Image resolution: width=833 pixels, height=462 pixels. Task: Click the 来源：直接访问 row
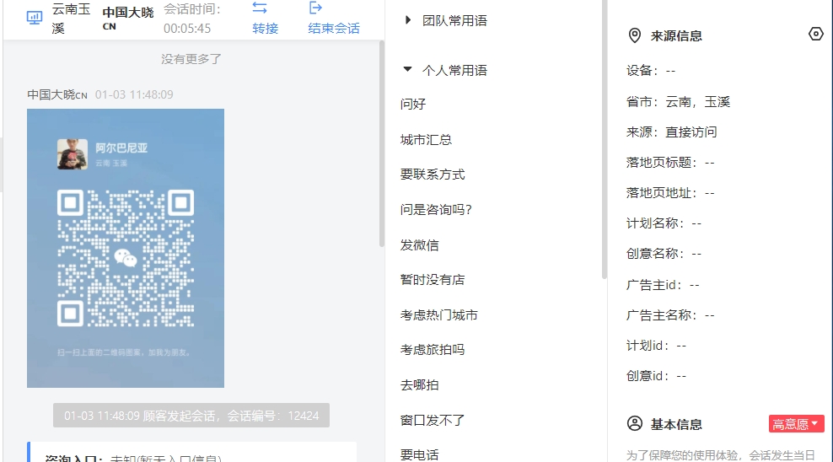(671, 132)
